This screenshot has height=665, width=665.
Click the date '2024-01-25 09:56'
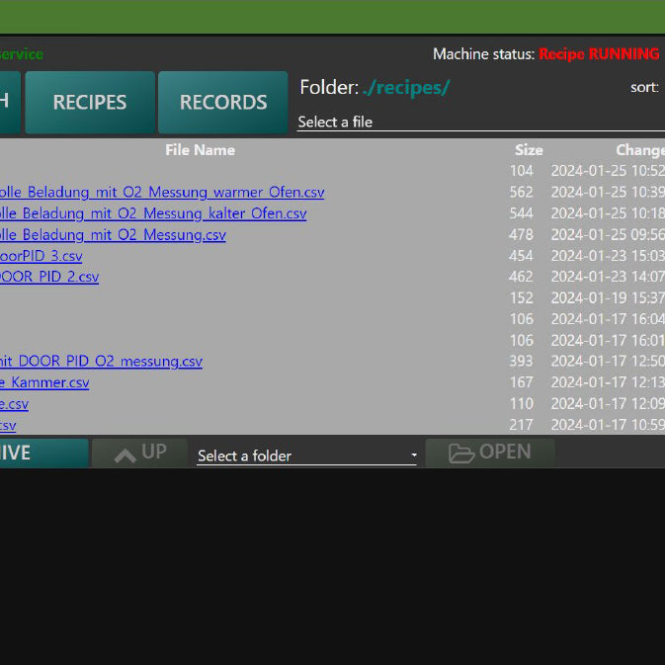click(x=608, y=234)
